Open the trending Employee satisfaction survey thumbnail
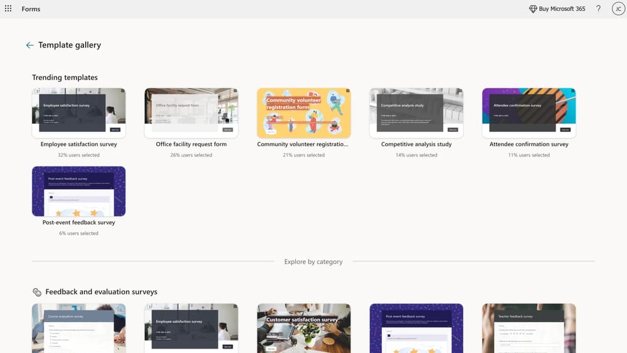627x353 pixels. 78,113
